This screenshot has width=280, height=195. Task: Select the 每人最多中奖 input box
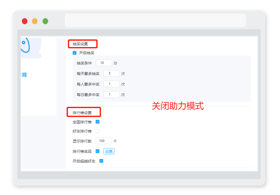(x=112, y=84)
